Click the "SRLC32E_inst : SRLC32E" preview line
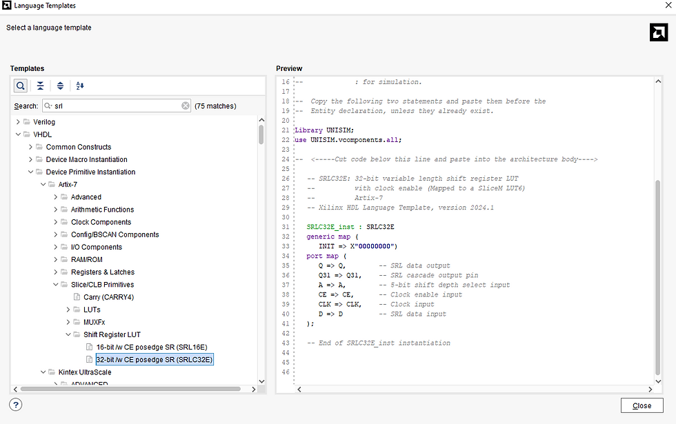The width and height of the screenshot is (676, 424). [350, 227]
